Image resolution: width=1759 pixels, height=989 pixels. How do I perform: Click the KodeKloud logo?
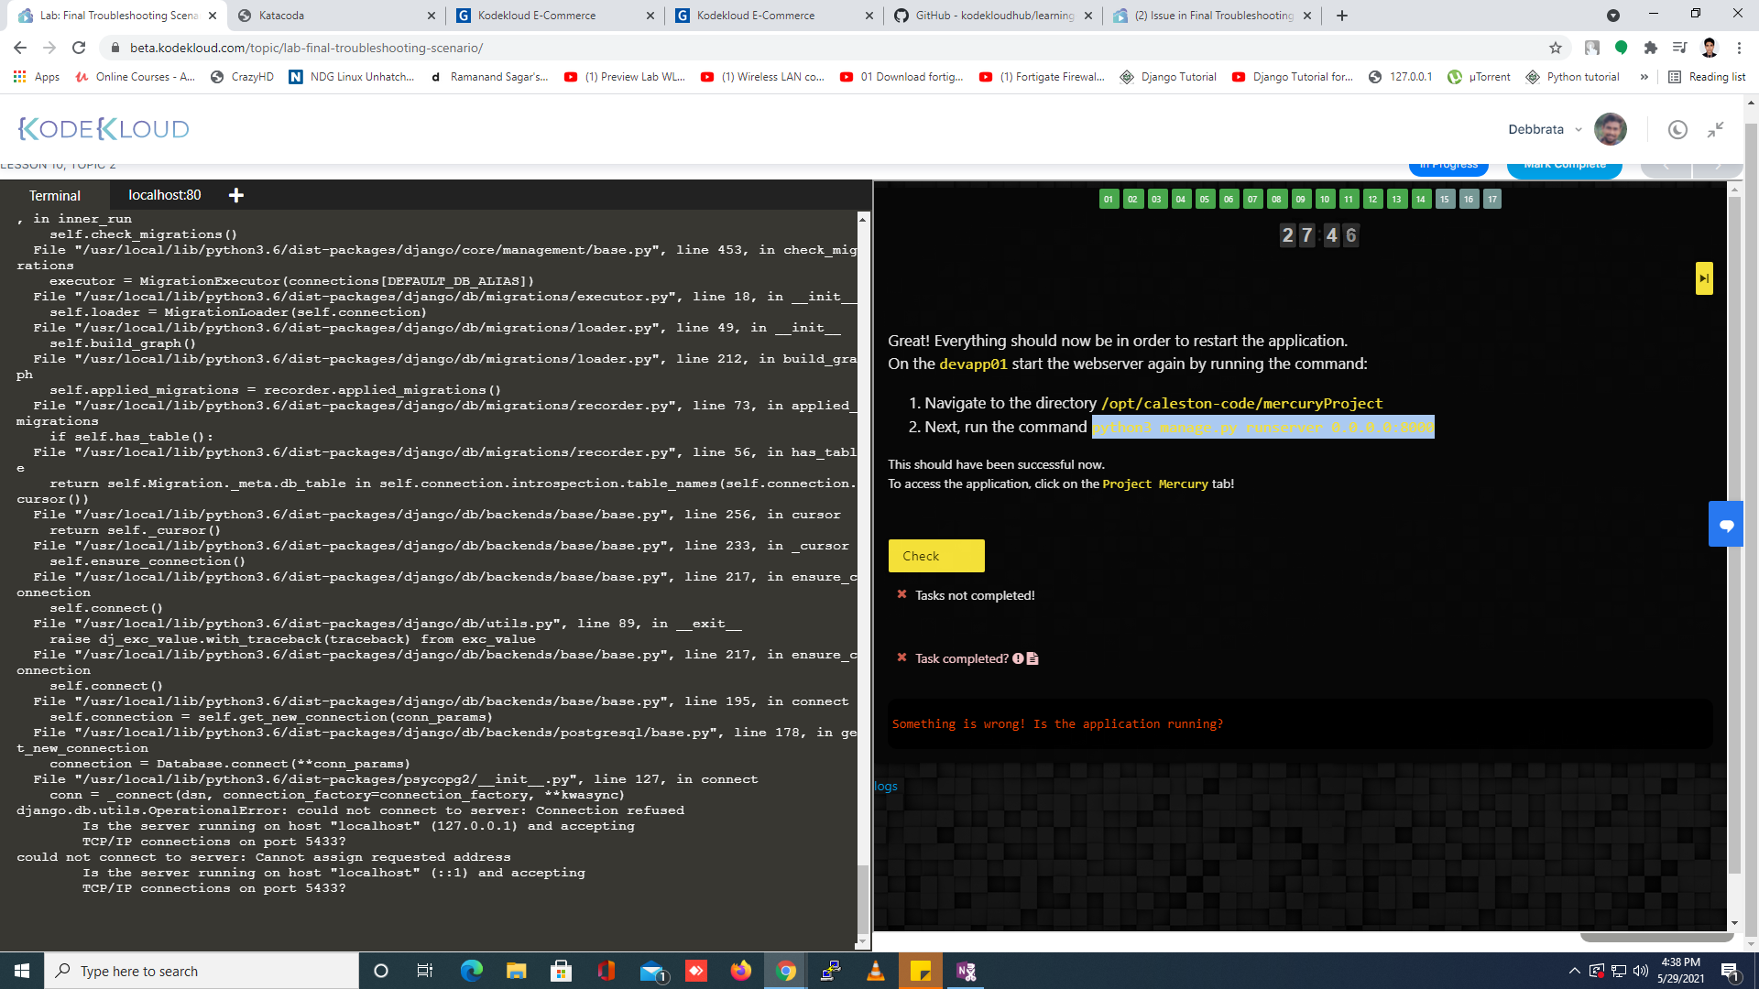pyautogui.click(x=104, y=129)
